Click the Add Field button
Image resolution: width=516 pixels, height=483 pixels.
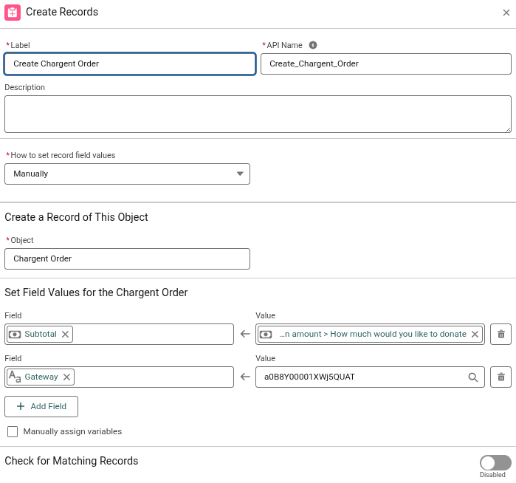41,407
